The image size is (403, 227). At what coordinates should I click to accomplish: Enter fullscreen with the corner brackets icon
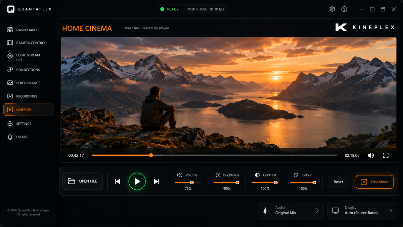(386, 155)
